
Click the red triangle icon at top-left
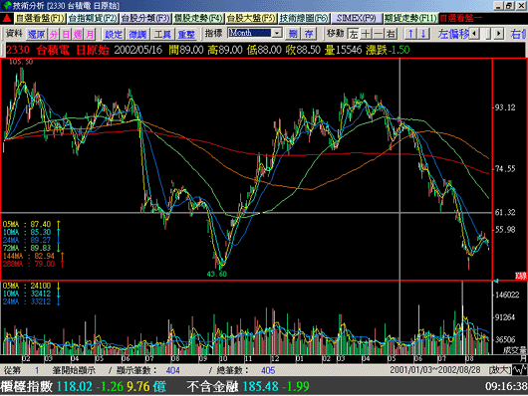[7, 18]
